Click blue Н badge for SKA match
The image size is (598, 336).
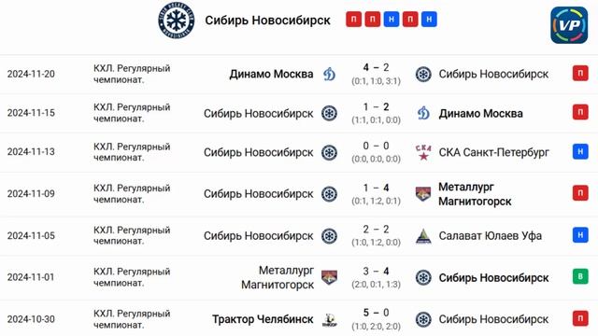coord(580,151)
